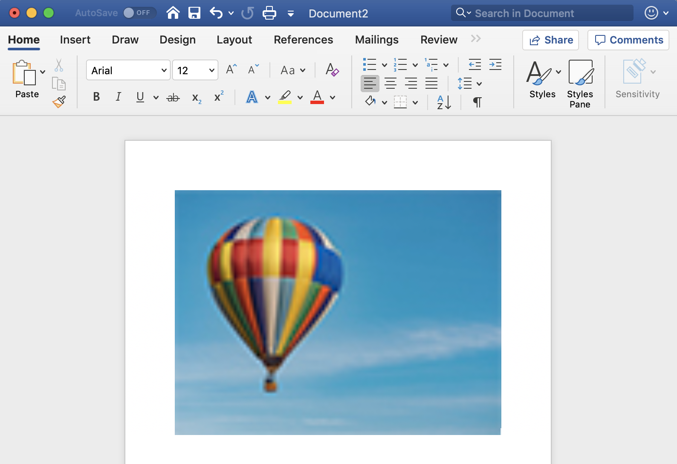Viewport: 677px width, 464px height.
Task: Click the Sensitivity label icon
Action: pos(635,71)
